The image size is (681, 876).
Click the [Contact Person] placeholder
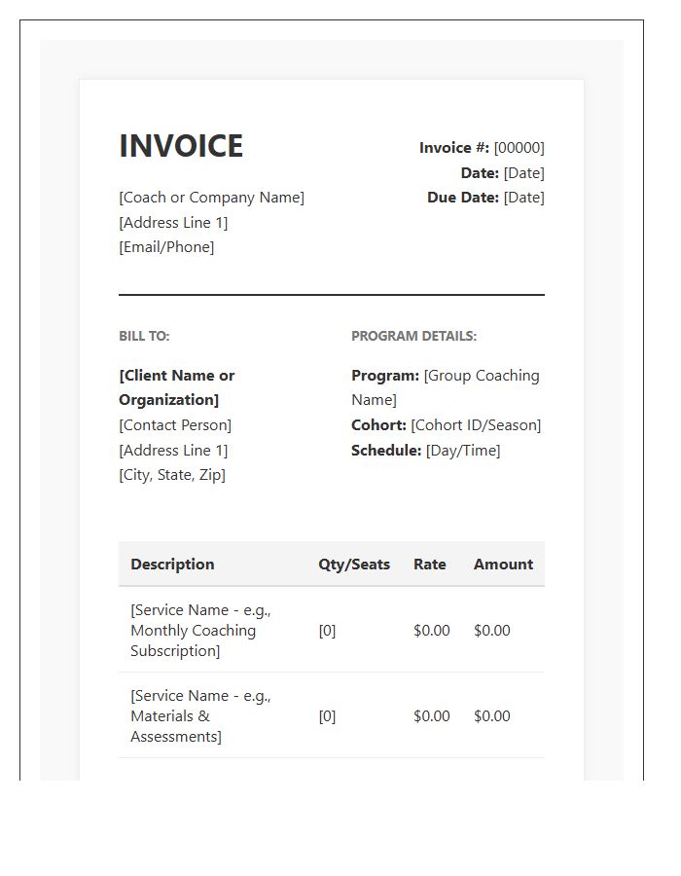tap(175, 425)
